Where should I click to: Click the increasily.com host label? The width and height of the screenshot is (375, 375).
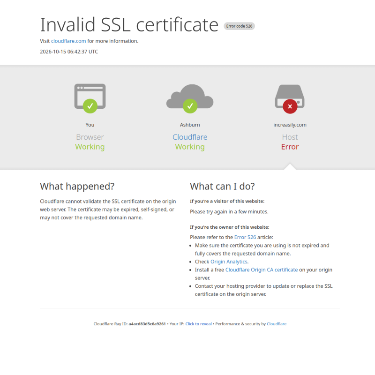point(290,125)
